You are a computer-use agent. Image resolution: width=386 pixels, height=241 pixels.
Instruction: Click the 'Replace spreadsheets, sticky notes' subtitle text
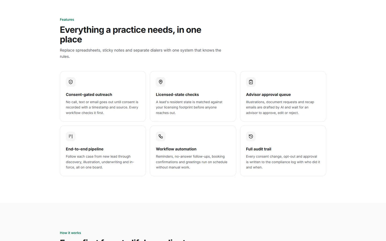[x=140, y=53]
